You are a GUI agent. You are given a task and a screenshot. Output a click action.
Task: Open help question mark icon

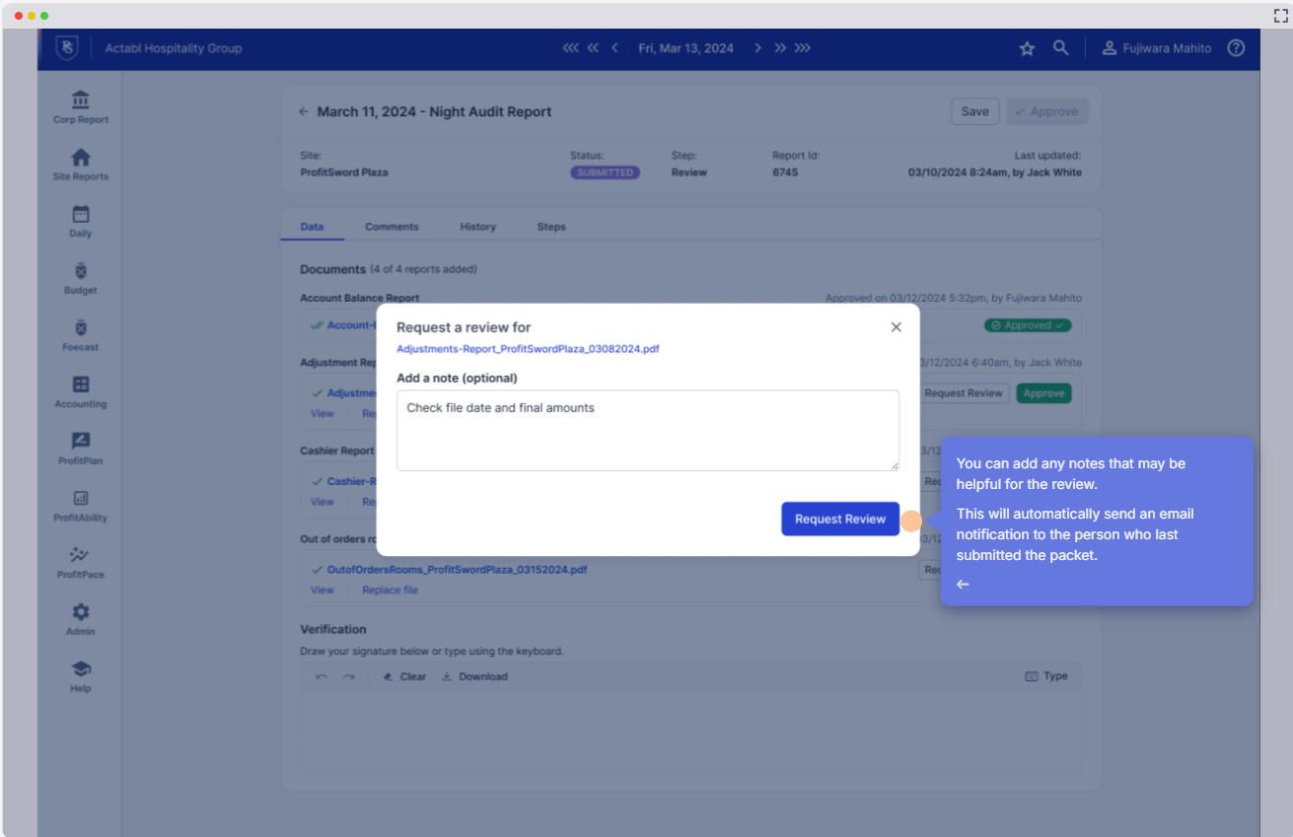pyautogui.click(x=1236, y=48)
